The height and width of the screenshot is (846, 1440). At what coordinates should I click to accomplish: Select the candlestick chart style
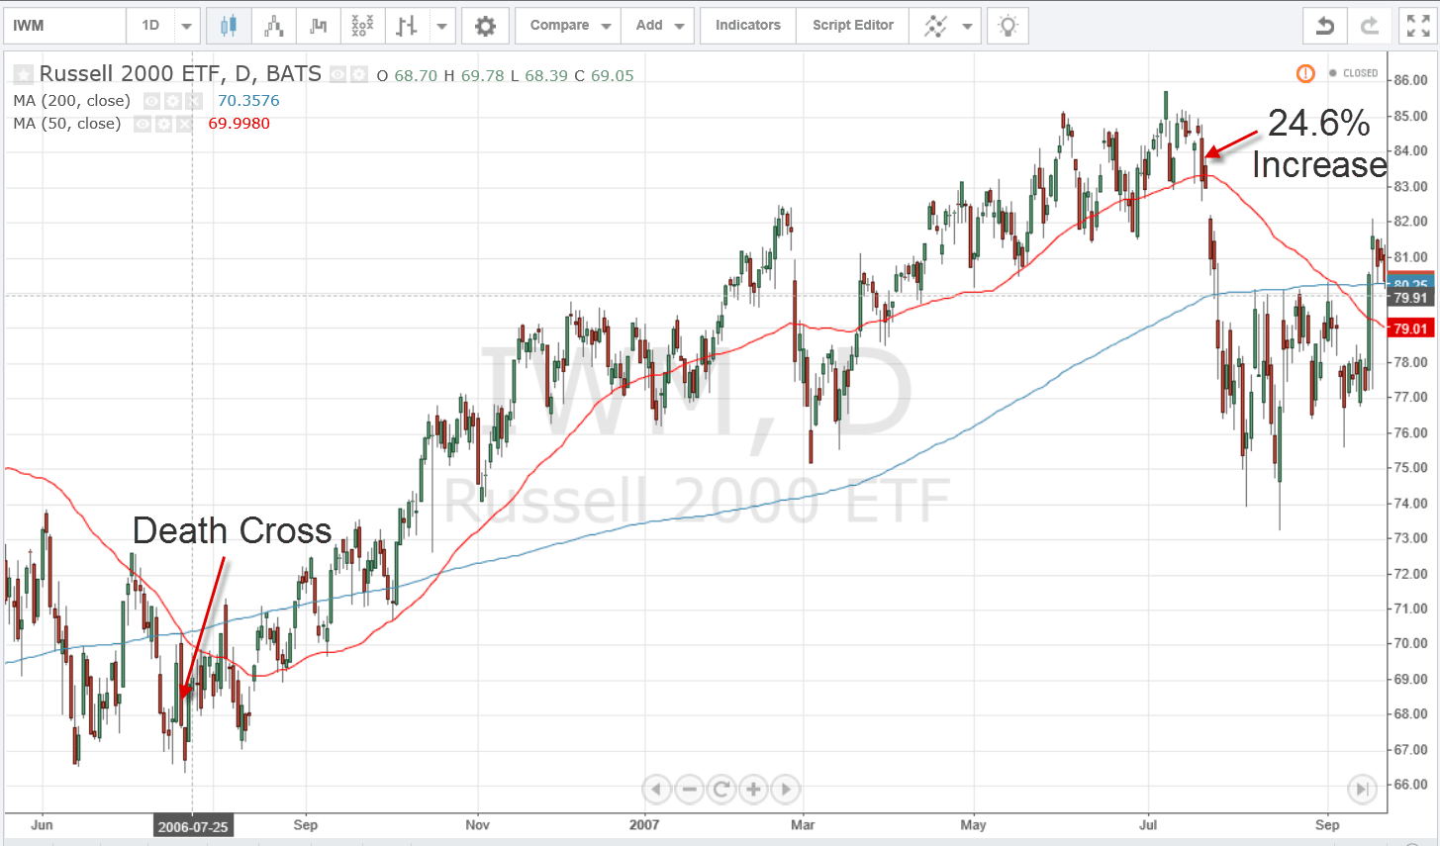click(229, 25)
